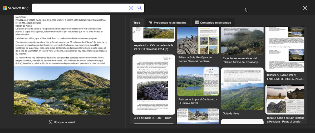Click the shopping cart icon in Productos relacionados
Viewport: 315px width, 133px height.
151,23
